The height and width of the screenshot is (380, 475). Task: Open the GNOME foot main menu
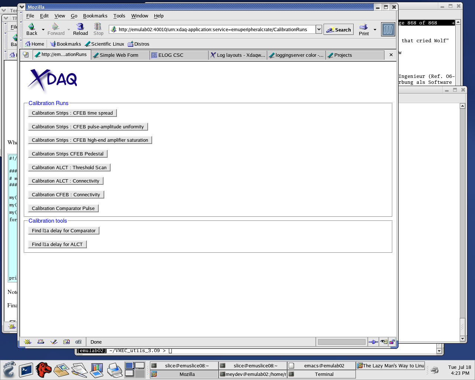pyautogui.click(x=9, y=370)
